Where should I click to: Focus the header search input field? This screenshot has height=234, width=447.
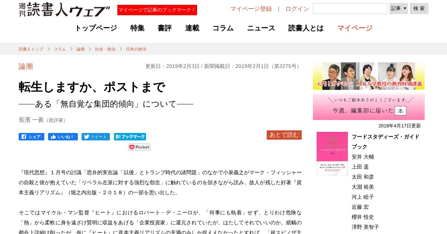(x=350, y=9)
